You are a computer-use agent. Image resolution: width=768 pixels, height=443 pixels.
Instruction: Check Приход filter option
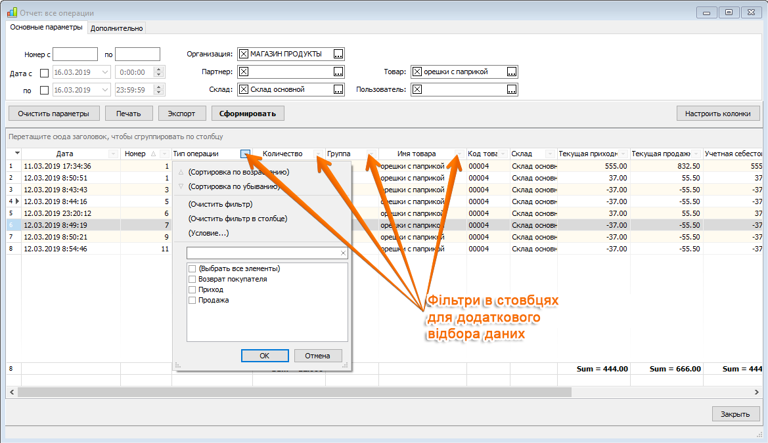[x=192, y=290]
